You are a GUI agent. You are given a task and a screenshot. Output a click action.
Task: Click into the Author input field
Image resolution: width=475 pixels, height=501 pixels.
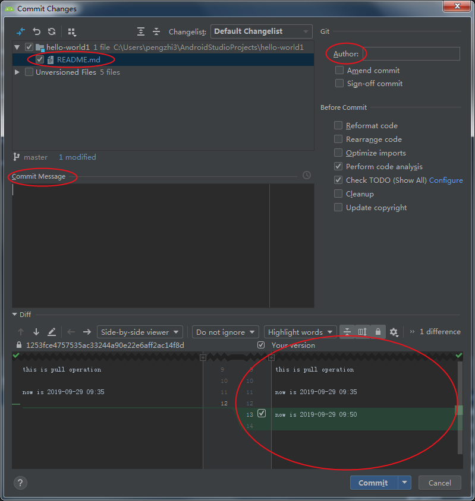[x=411, y=53]
